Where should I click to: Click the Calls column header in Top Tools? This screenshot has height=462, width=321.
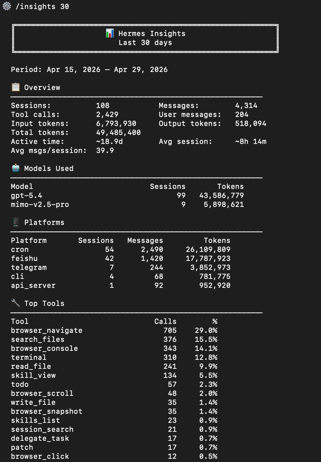click(165, 321)
